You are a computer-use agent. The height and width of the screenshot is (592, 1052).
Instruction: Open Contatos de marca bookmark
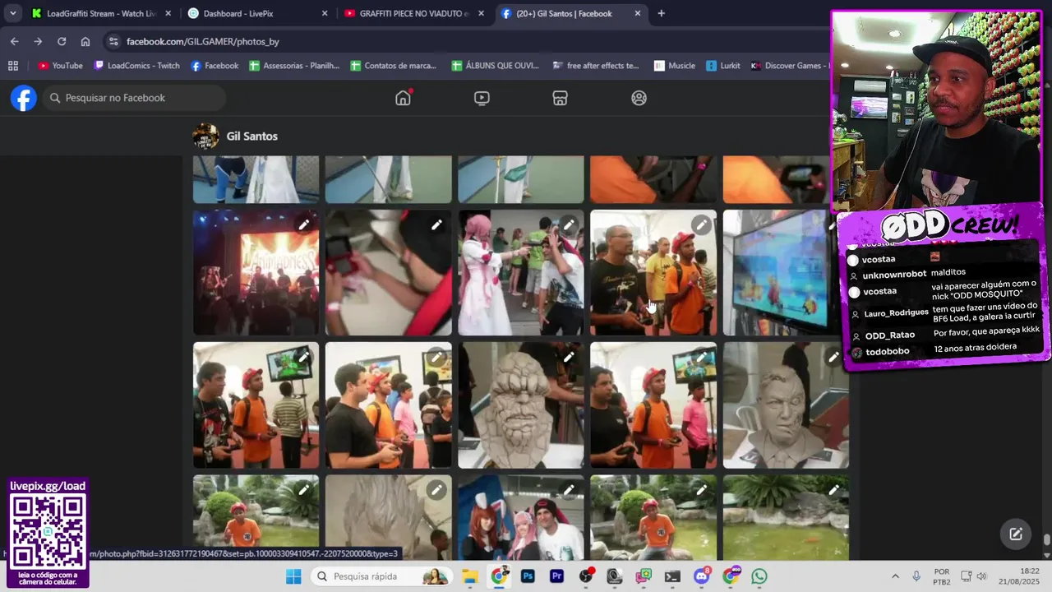[394, 66]
